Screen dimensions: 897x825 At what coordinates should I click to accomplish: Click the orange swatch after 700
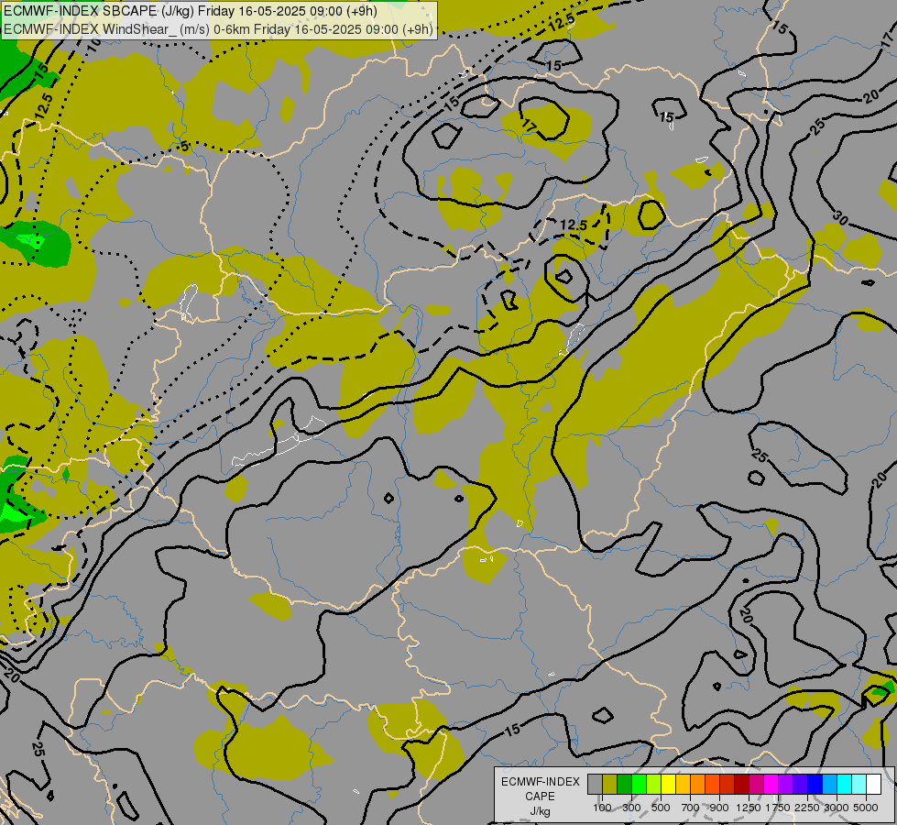coord(698,785)
